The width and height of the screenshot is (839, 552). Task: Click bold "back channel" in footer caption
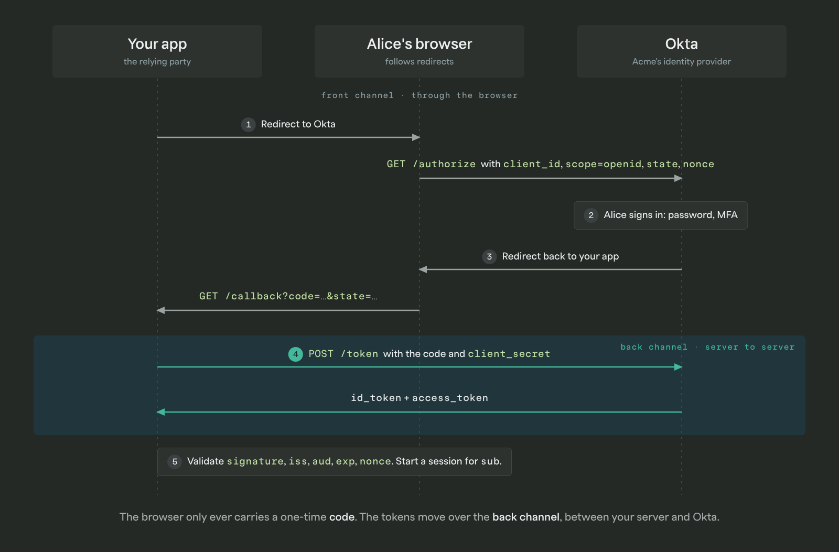coord(525,517)
